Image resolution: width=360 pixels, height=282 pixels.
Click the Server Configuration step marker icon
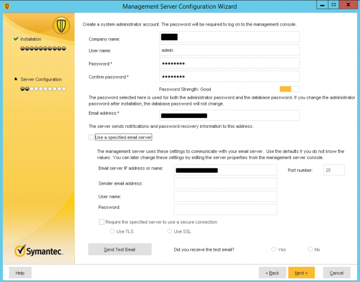[x=16, y=79]
